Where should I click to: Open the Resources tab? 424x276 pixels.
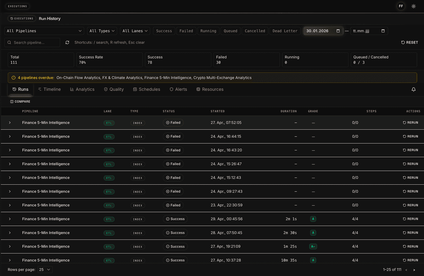[210, 90]
